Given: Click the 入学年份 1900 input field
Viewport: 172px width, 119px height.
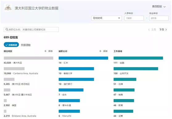Looking at the screenshot, I should click(134, 18).
